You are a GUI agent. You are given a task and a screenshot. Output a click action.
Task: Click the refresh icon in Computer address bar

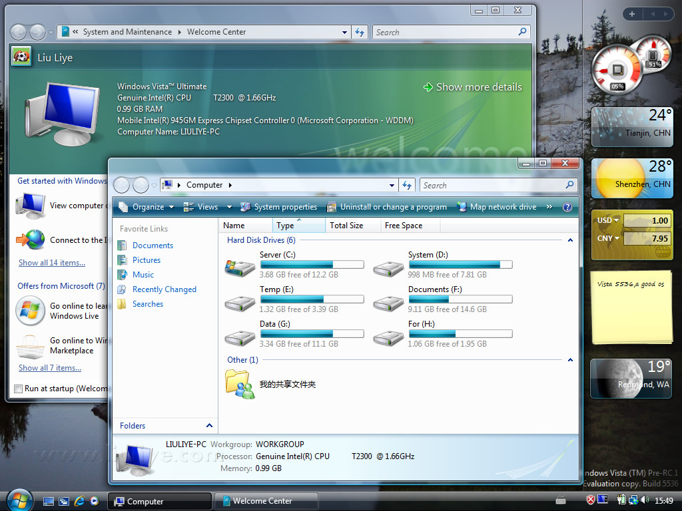[x=407, y=186]
